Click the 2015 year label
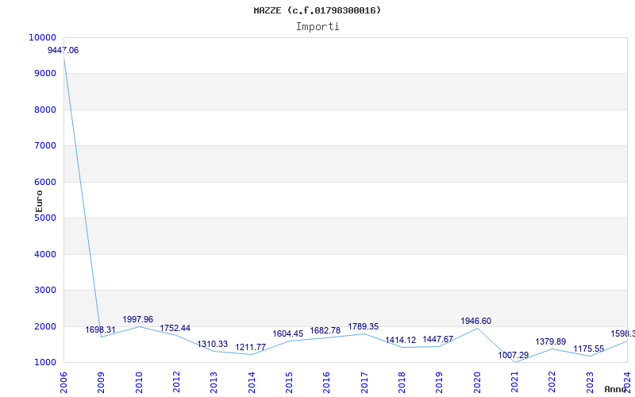Screen dimensions: 635x397 (x=289, y=382)
